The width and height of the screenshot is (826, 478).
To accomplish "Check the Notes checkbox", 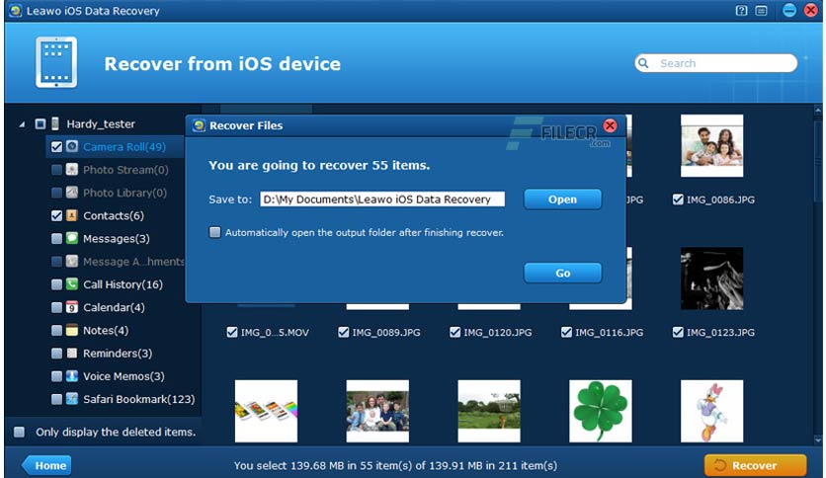I will click(x=57, y=330).
